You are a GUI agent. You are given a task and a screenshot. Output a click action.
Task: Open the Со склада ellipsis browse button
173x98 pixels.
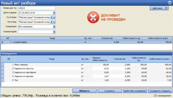54,17
